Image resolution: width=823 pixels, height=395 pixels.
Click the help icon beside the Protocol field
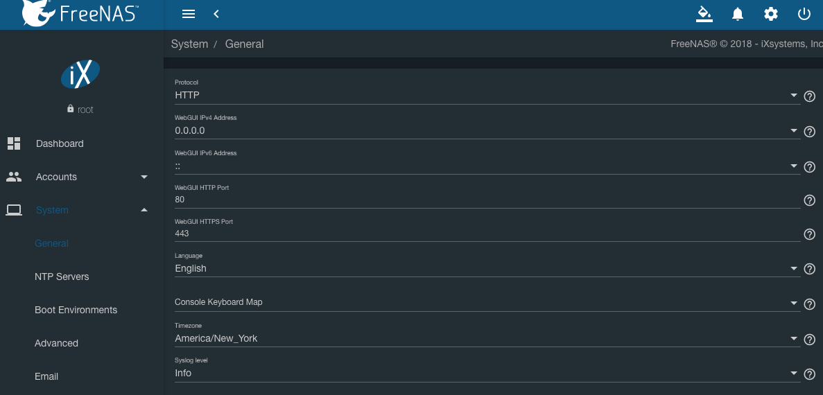809,96
